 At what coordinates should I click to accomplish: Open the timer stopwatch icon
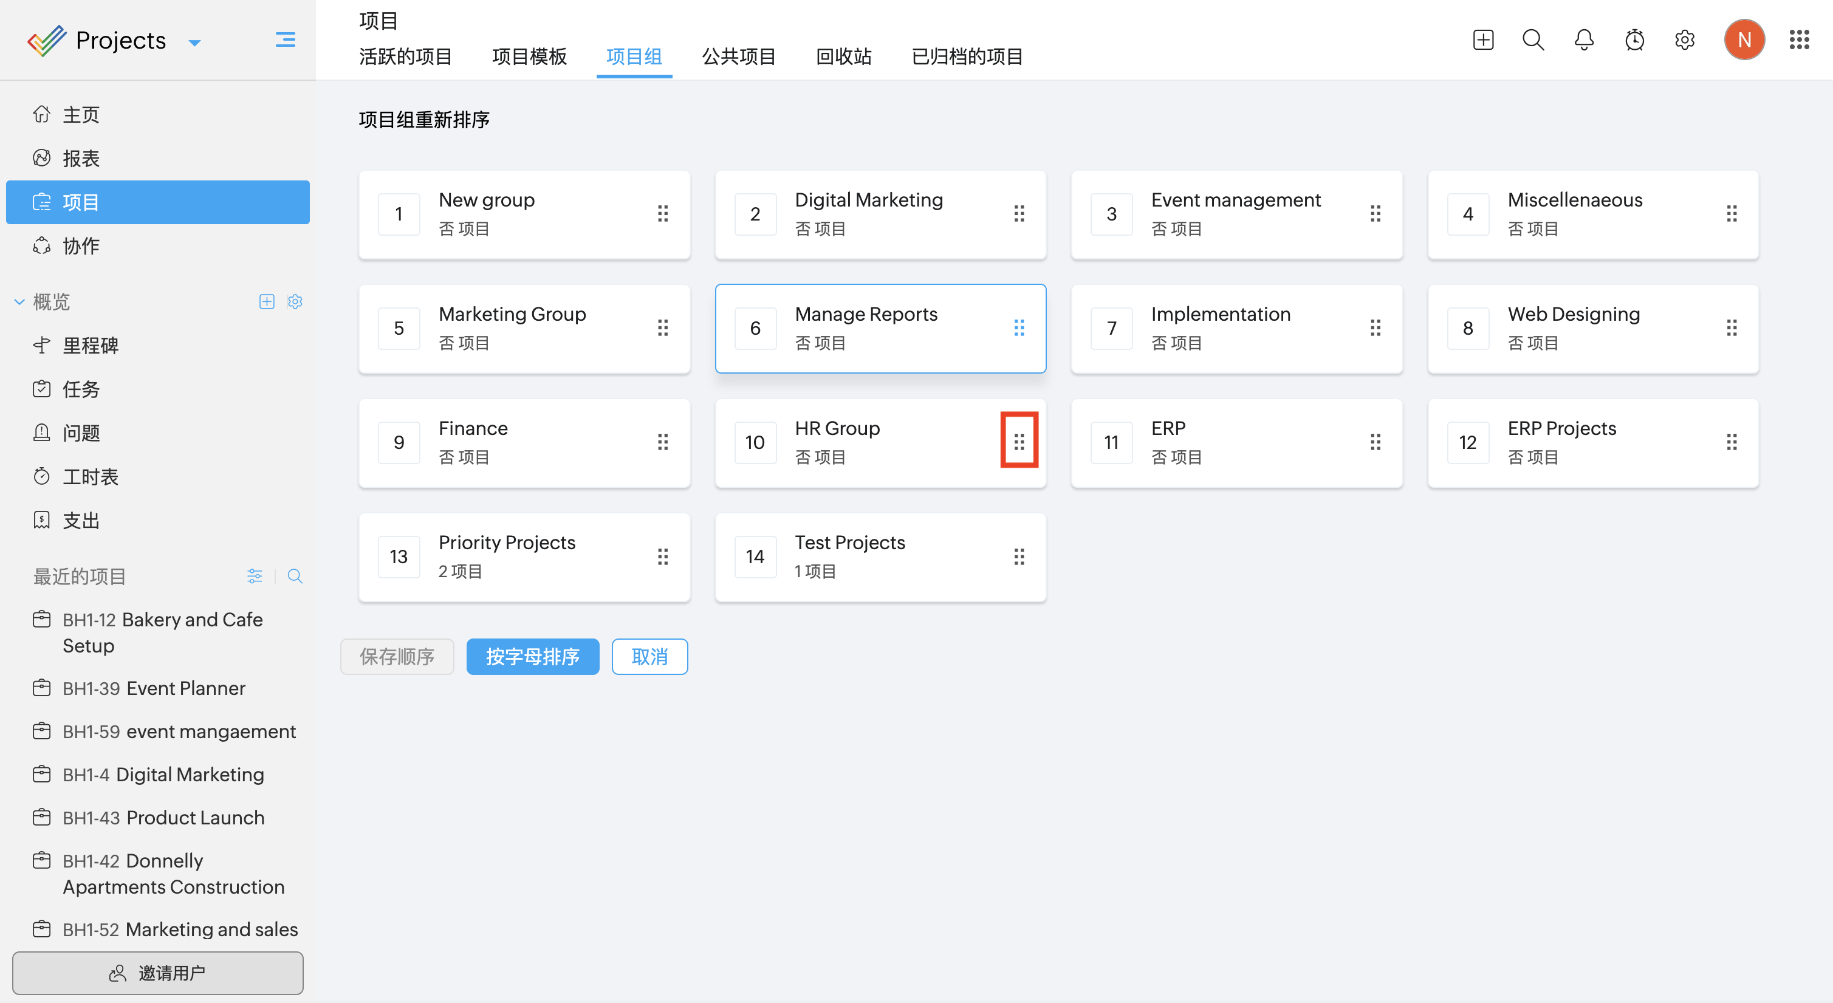click(1634, 40)
